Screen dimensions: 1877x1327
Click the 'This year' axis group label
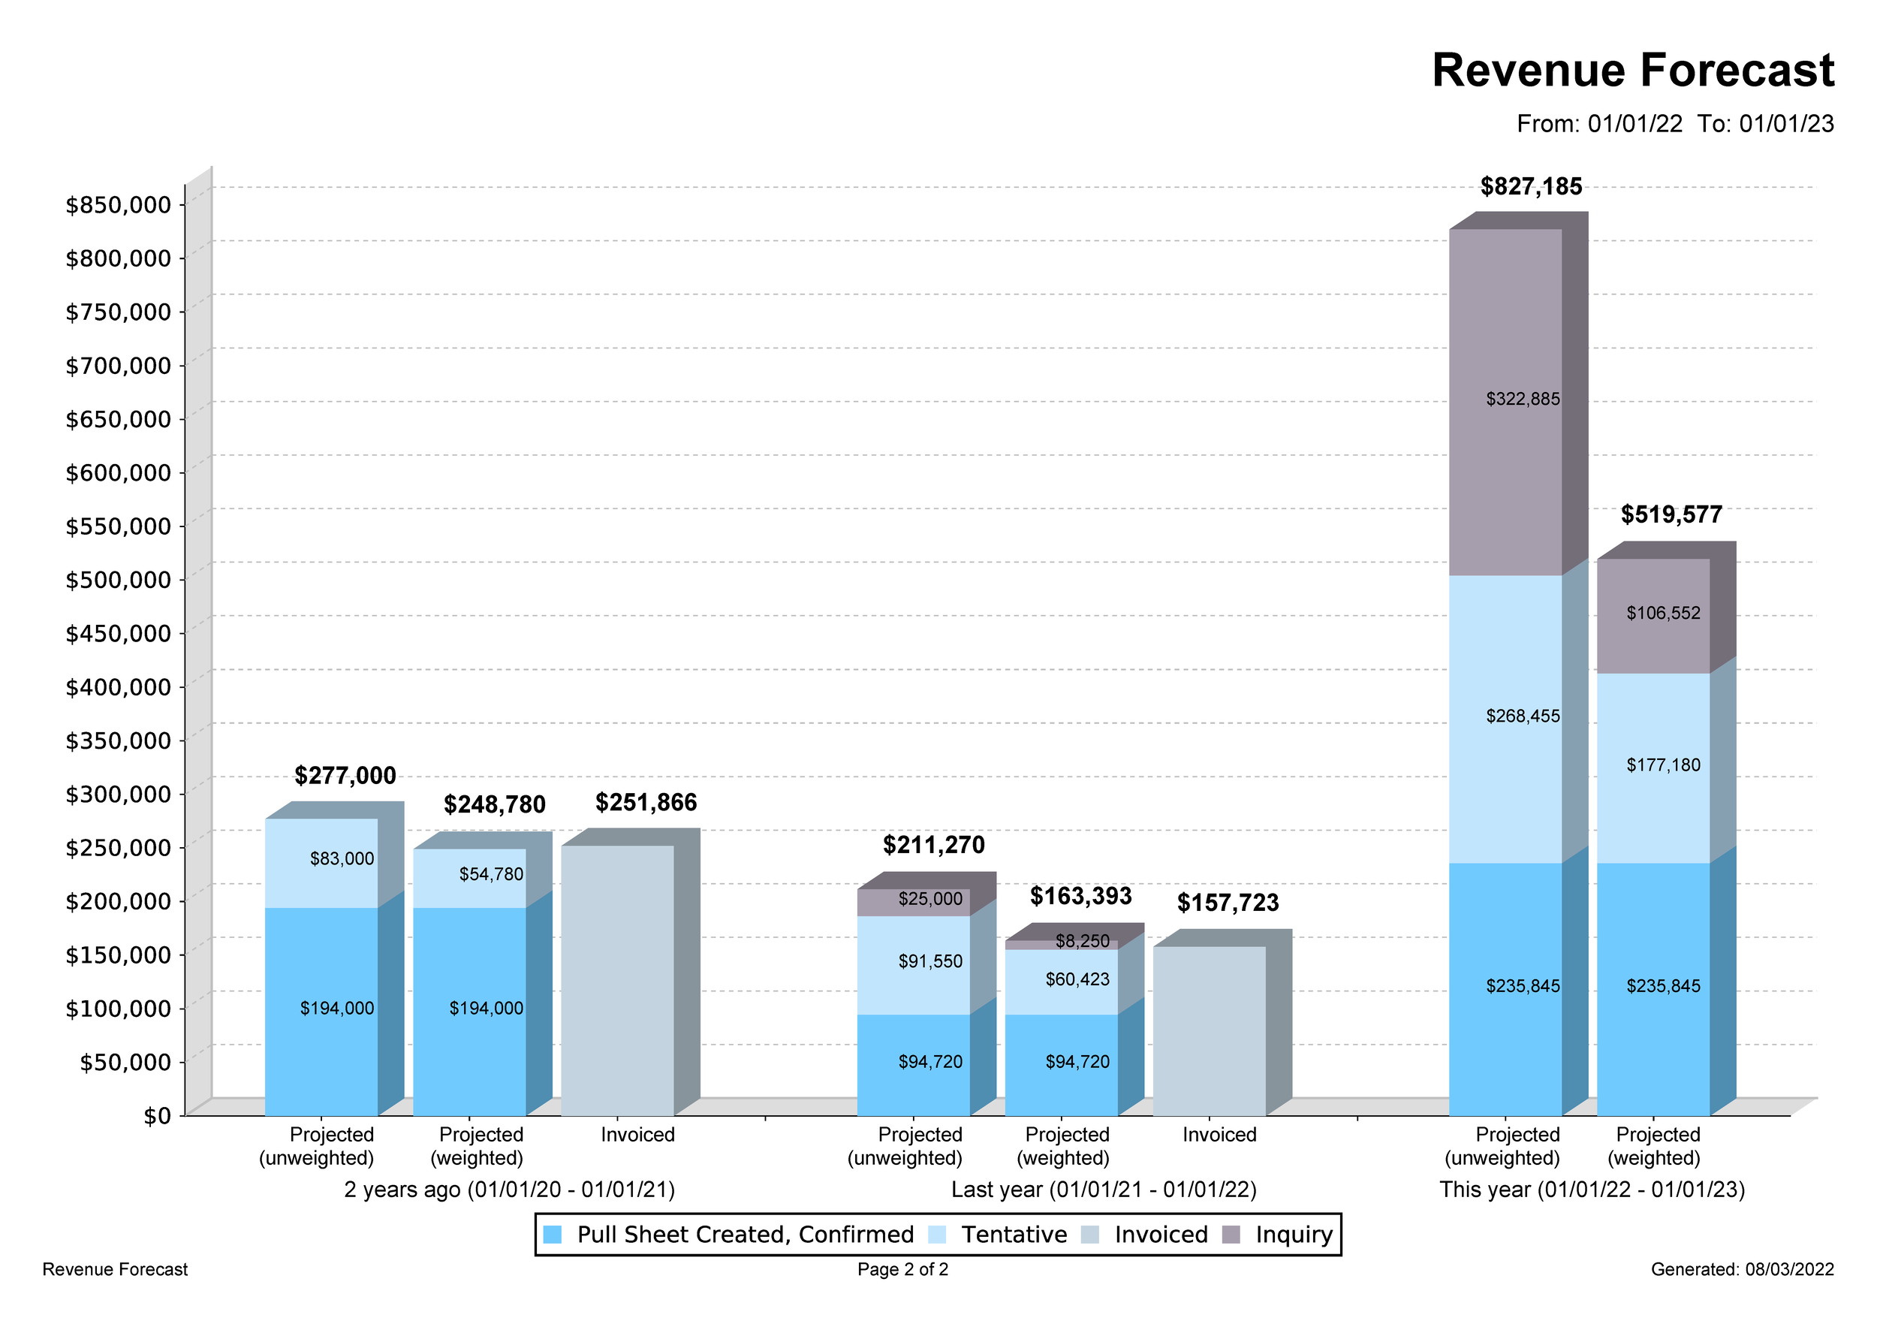(1592, 1189)
